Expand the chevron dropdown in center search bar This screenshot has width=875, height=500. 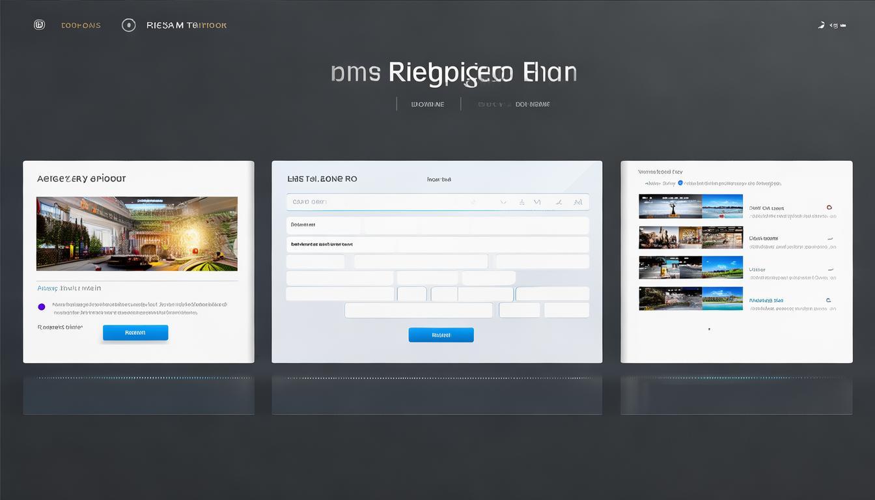[x=503, y=202]
